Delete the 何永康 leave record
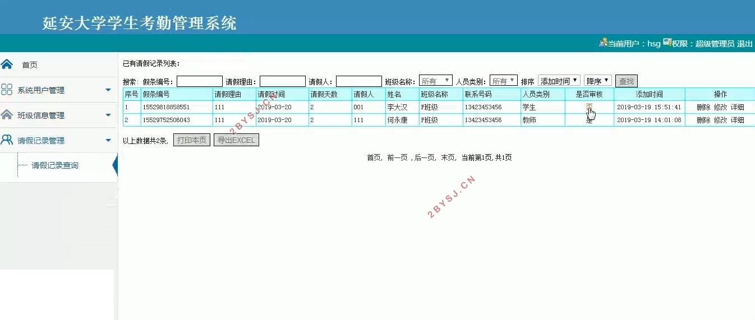The height and width of the screenshot is (320, 755). tap(703, 120)
